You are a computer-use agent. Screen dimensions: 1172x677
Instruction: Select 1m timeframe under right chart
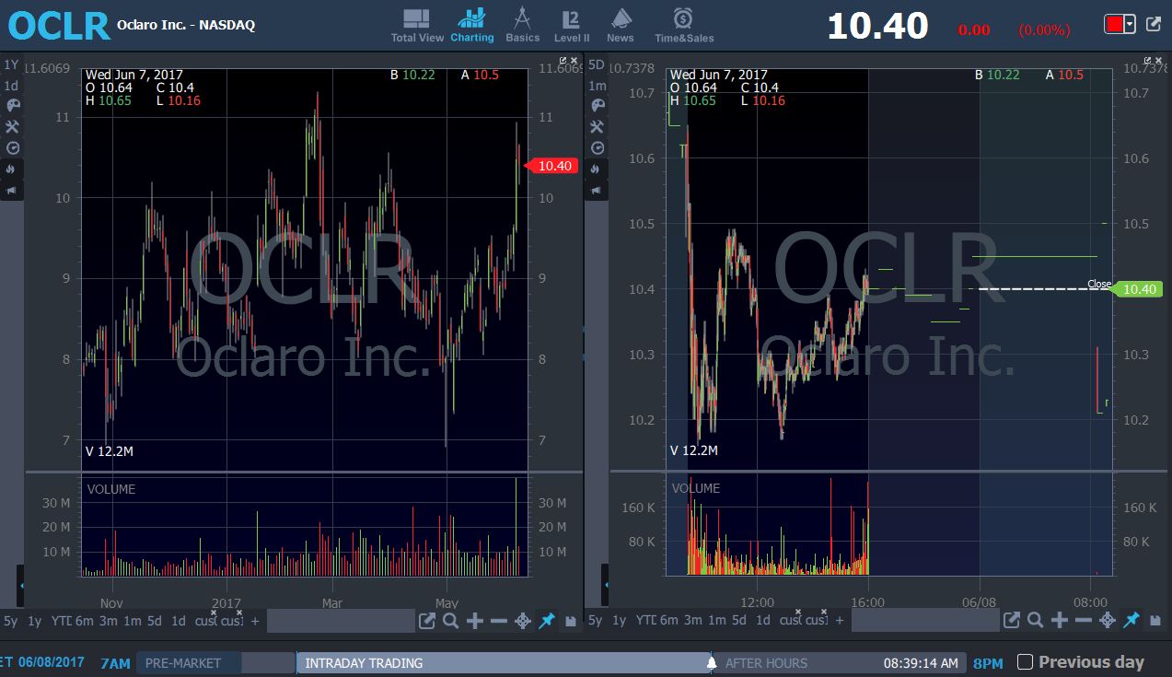[717, 621]
